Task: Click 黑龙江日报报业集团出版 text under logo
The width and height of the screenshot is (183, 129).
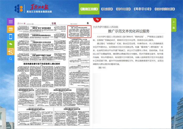Action: point(39,12)
